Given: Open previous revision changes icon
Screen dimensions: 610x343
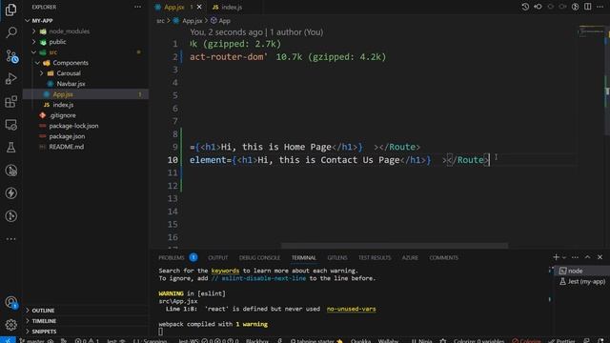Looking at the screenshot, I should tap(538, 7).
